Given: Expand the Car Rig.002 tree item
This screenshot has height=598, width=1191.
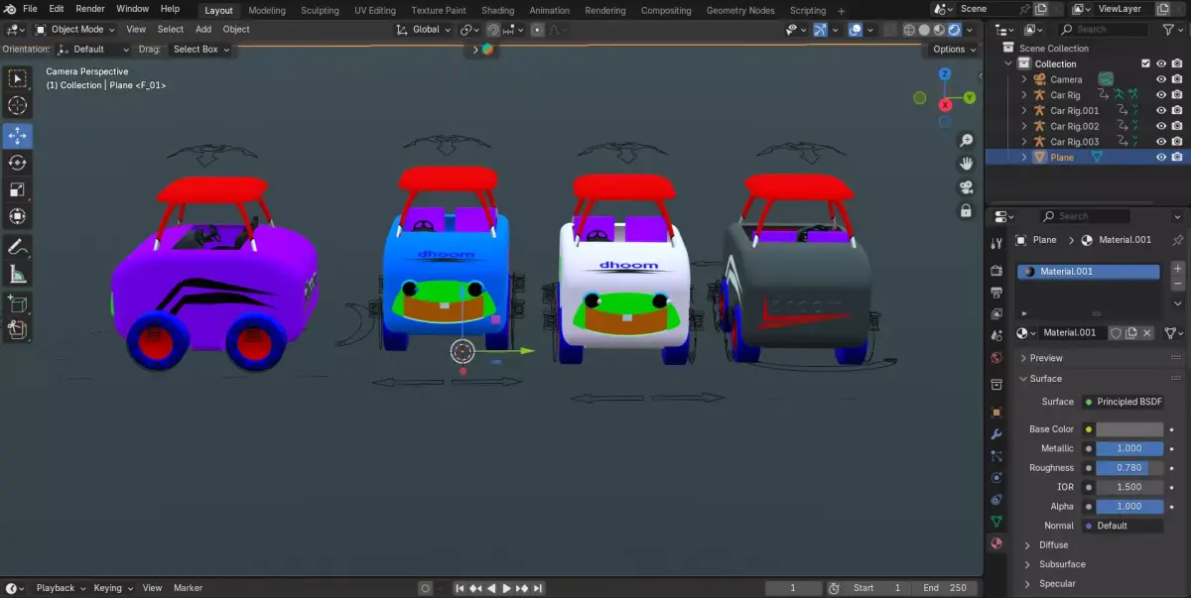Looking at the screenshot, I should (1025, 126).
